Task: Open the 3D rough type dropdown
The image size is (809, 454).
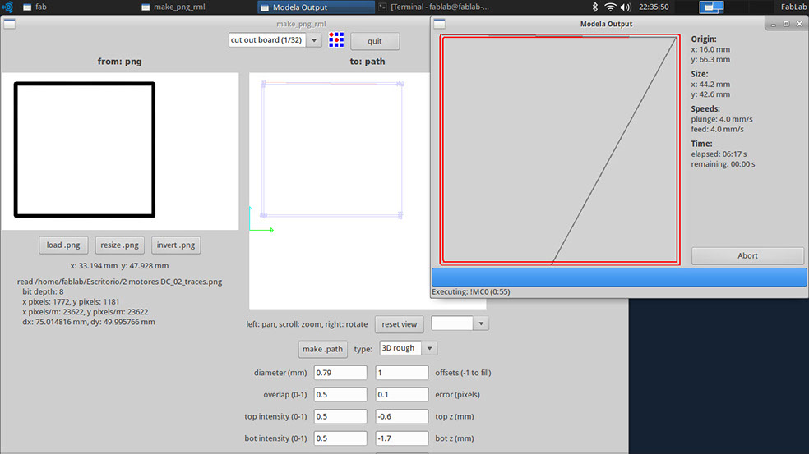Action: point(408,348)
